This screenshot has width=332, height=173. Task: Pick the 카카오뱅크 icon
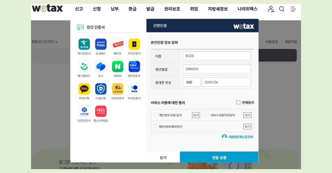(134, 44)
